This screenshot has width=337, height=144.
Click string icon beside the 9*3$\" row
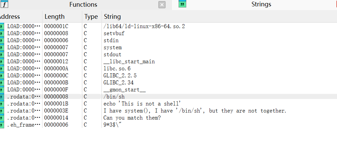pos(2,125)
